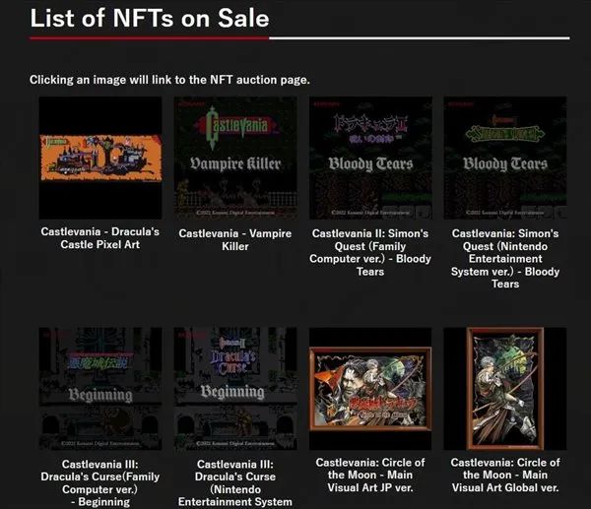Click the 'List of NFTs on Sale' heading

pos(150,18)
